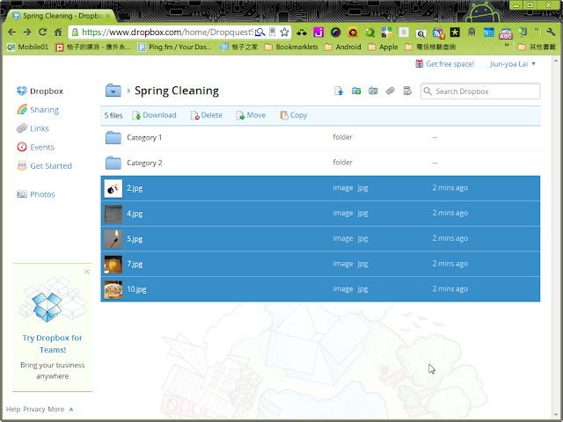563x422 pixels.
Task: Click the browser Forward arrow
Action: click(x=27, y=33)
